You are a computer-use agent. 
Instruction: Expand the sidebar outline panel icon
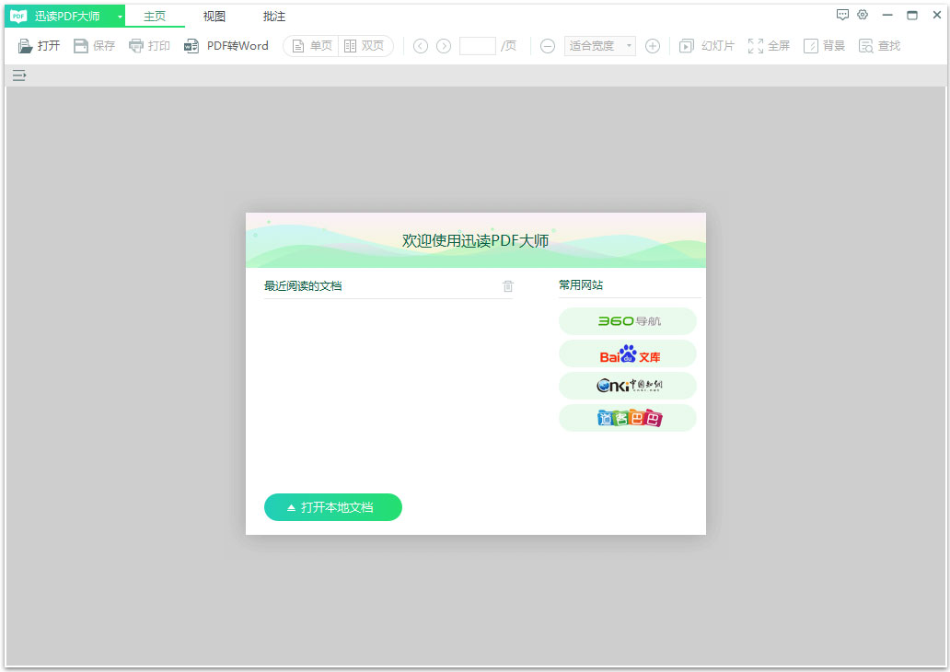point(19,75)
